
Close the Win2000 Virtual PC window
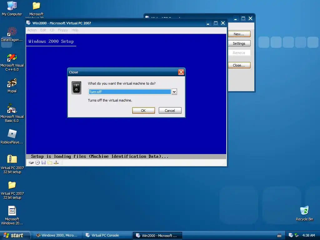(x=223, y=23)
